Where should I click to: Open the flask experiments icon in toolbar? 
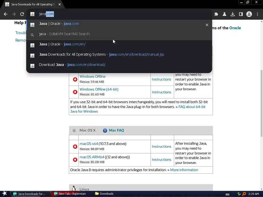[x=224, y=14]
